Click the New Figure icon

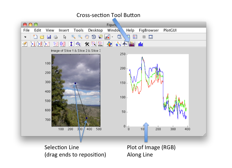coord(36,37)
